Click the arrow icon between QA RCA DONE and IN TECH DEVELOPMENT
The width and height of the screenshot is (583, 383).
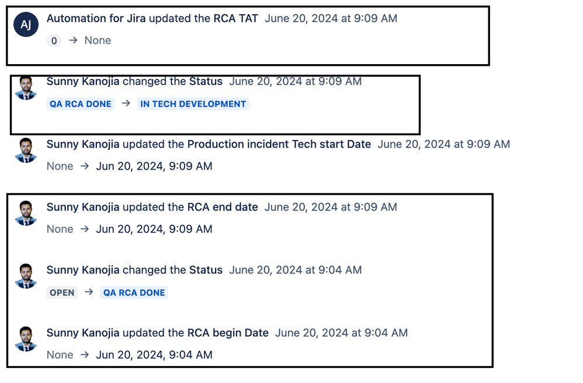tap(124, 104)
